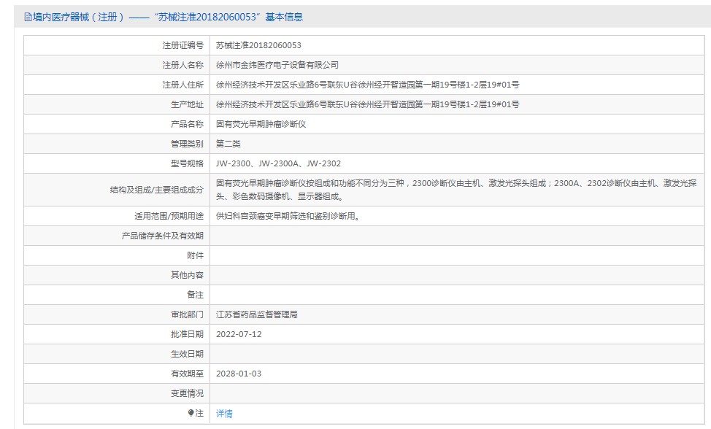Image resolution: width=711 pixels, height=429 pixels.
Task: Select product name 固有荧光早期肿瘤诊断仪
Action: click(x=262, y=123)
